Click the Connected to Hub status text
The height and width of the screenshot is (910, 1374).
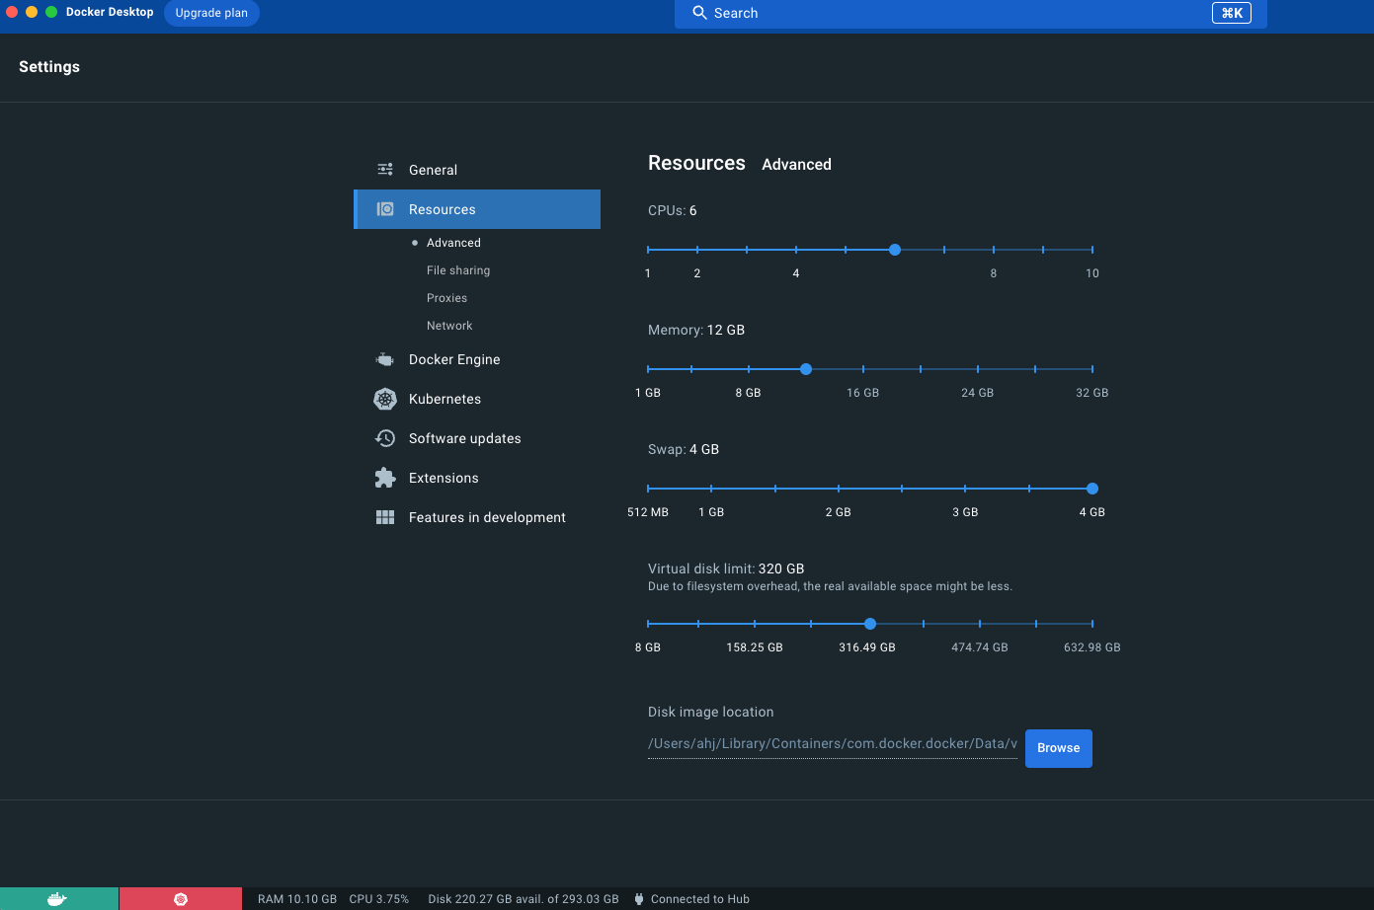(700, 899)
